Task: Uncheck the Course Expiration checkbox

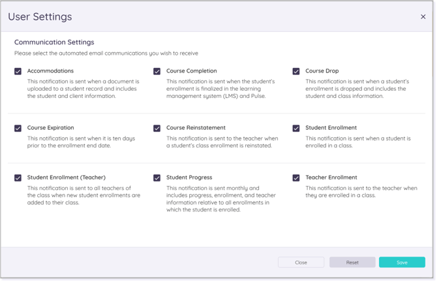Action: [x=18, y=129]
